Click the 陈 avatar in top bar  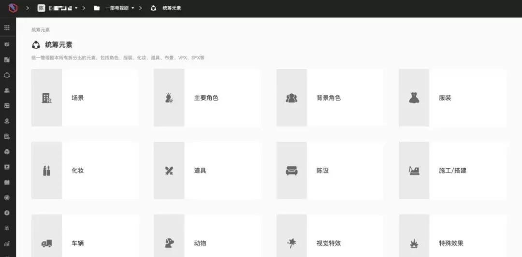41,8
